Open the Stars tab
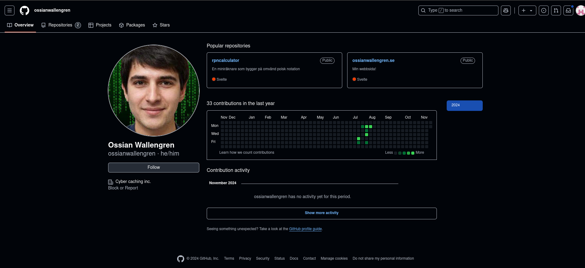 pyautogui.click(x=161, y=25)
